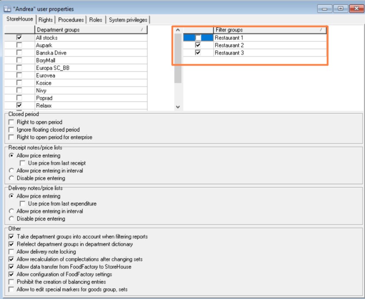Uncheck the Restaurant 3 filter group

click(x=198, y=53)
